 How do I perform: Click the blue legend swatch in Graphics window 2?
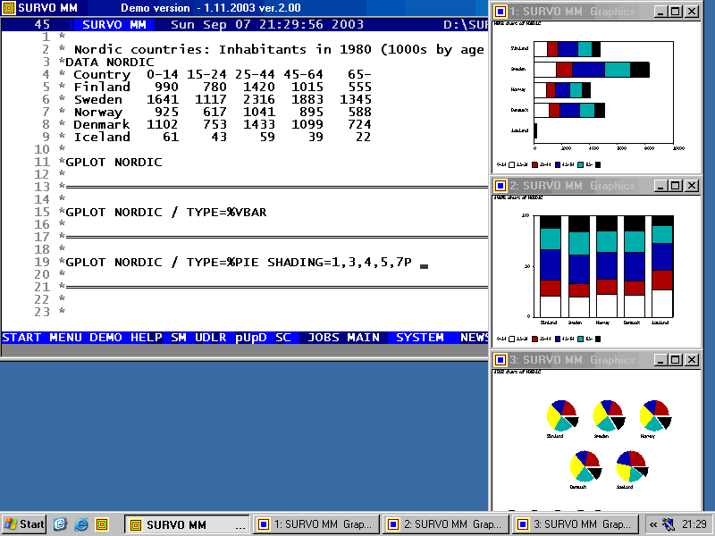[x=558, y=339]
